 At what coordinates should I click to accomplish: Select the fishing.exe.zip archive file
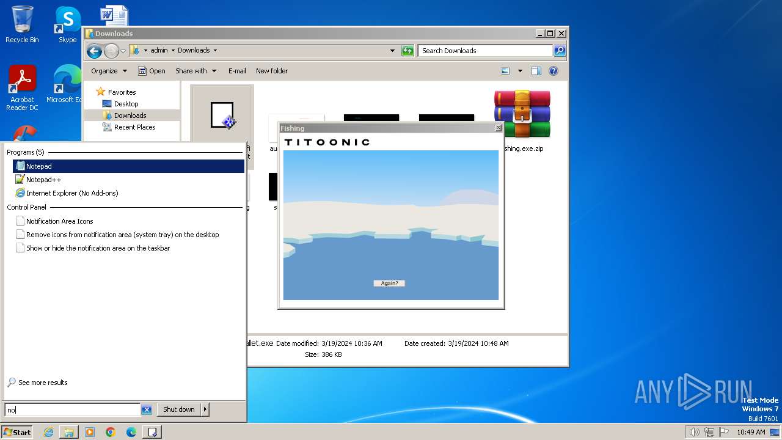[x=522, y=121]
